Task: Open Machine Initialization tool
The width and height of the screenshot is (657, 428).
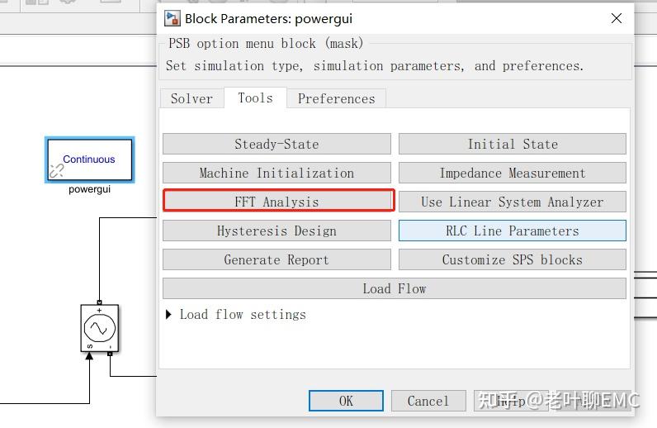Action: [277, 173]
